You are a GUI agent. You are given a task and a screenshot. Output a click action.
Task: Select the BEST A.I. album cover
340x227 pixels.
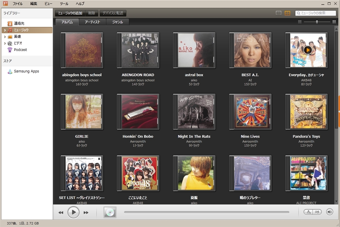(x=250, y=50)
